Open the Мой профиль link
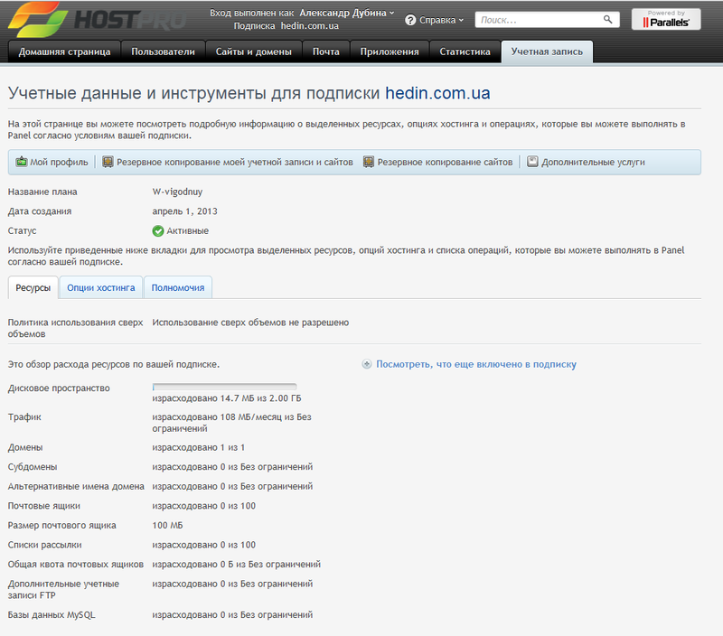723x636 pixels. point(59,163)
